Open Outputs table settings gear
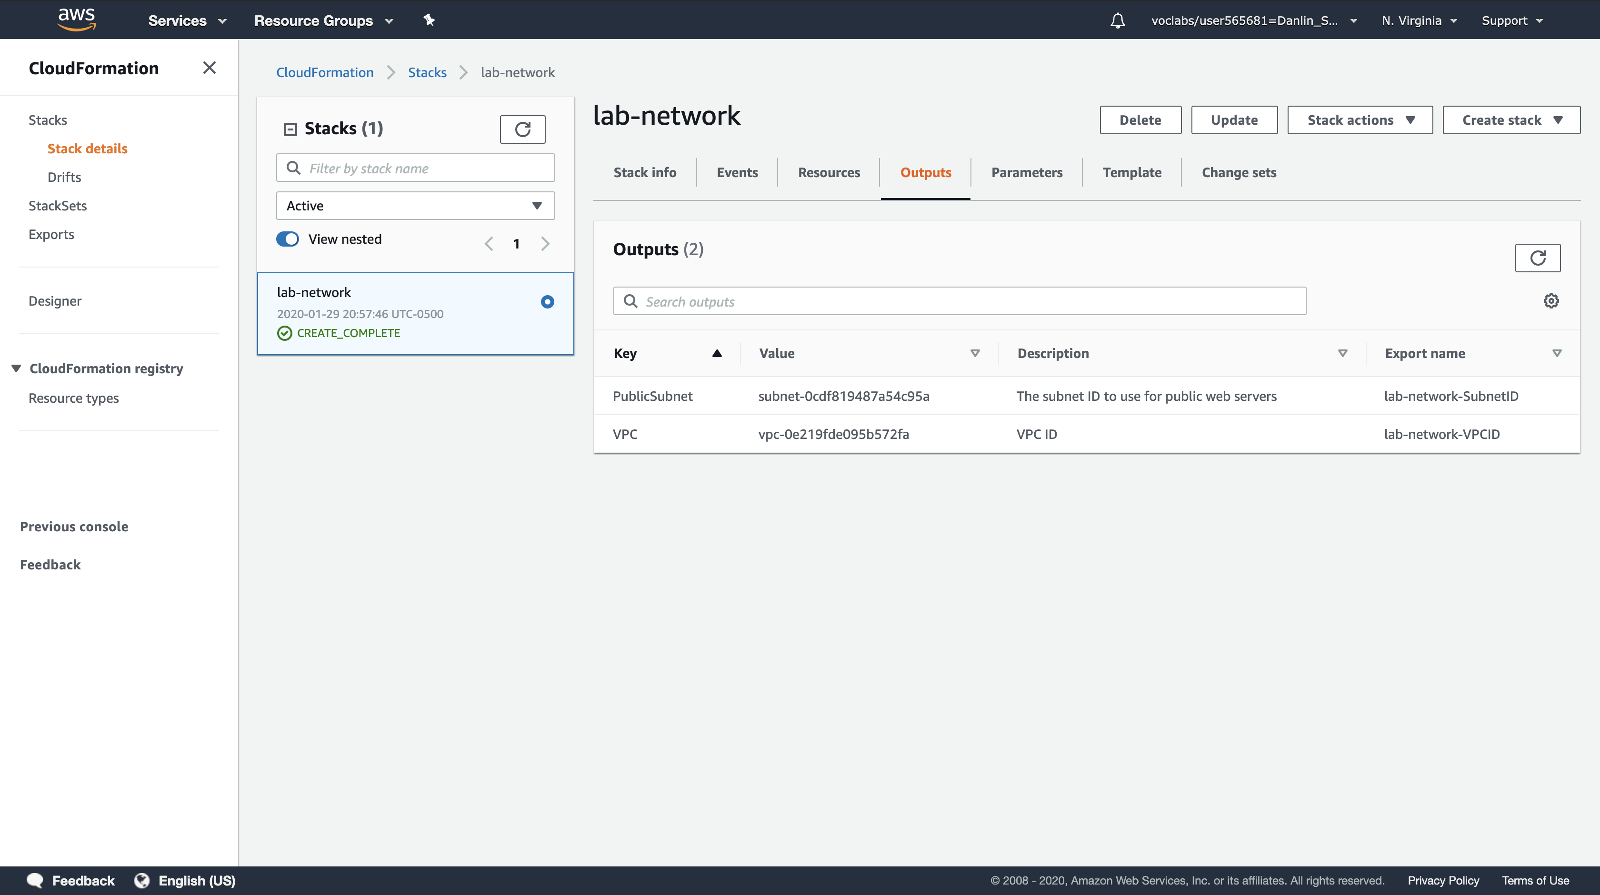 point(1551,301)
